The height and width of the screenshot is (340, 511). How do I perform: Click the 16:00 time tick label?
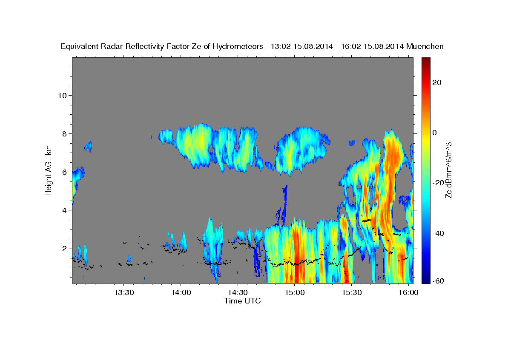click(408, 293)
